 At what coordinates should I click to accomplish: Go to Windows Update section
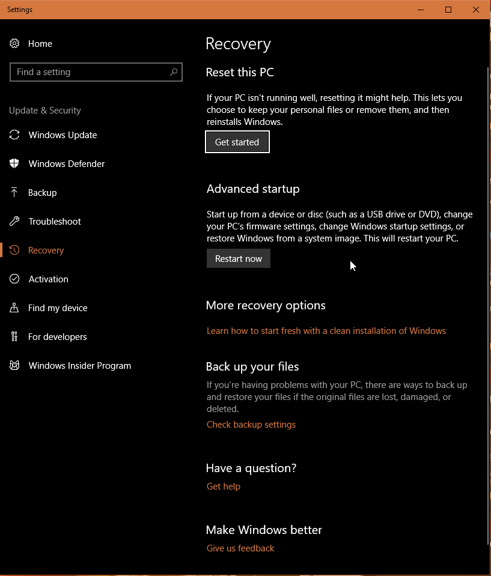click(63, 135)
